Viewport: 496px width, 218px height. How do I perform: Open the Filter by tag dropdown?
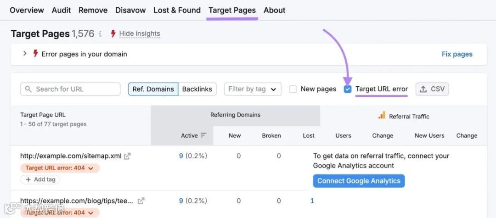click(253, 89)
